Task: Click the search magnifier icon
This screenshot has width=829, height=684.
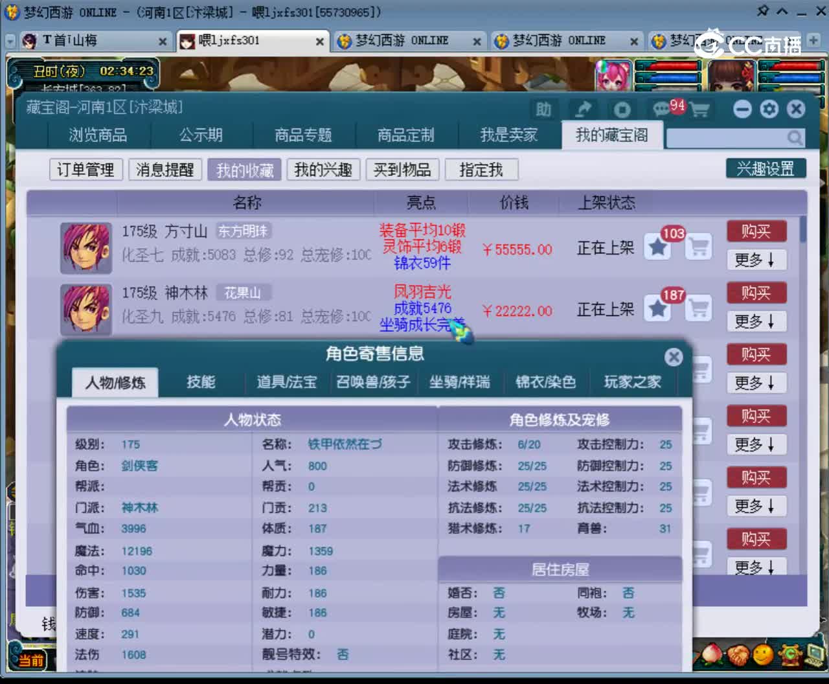Action: 795,137
